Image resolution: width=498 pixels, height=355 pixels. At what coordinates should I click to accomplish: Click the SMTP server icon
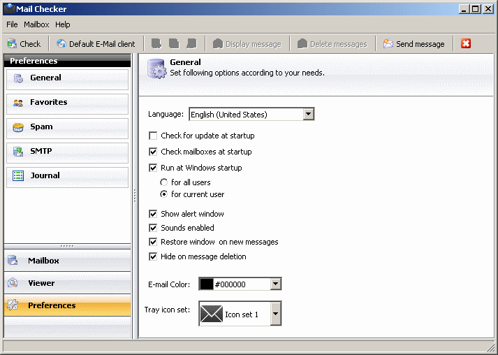18,152
